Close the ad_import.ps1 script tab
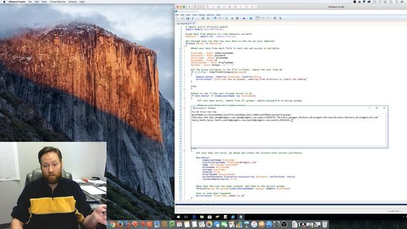 pyautogui.click(x=193, y=24)
